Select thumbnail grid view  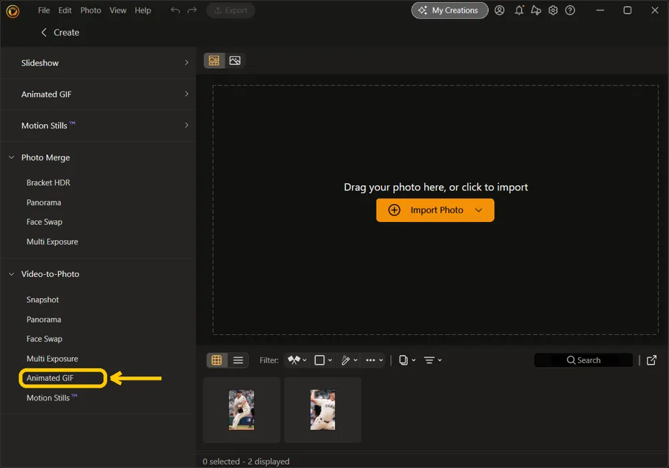click(217, 360)
